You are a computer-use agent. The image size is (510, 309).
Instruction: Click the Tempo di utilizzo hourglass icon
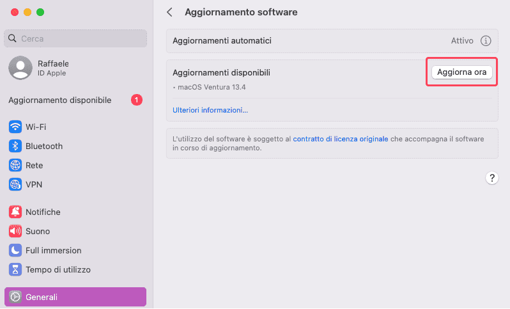[x=15, y=269]
